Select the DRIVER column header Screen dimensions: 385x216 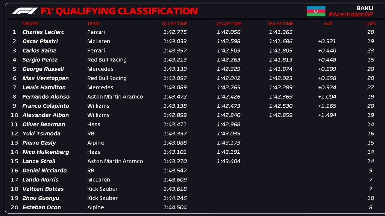(x=30, y=24)
